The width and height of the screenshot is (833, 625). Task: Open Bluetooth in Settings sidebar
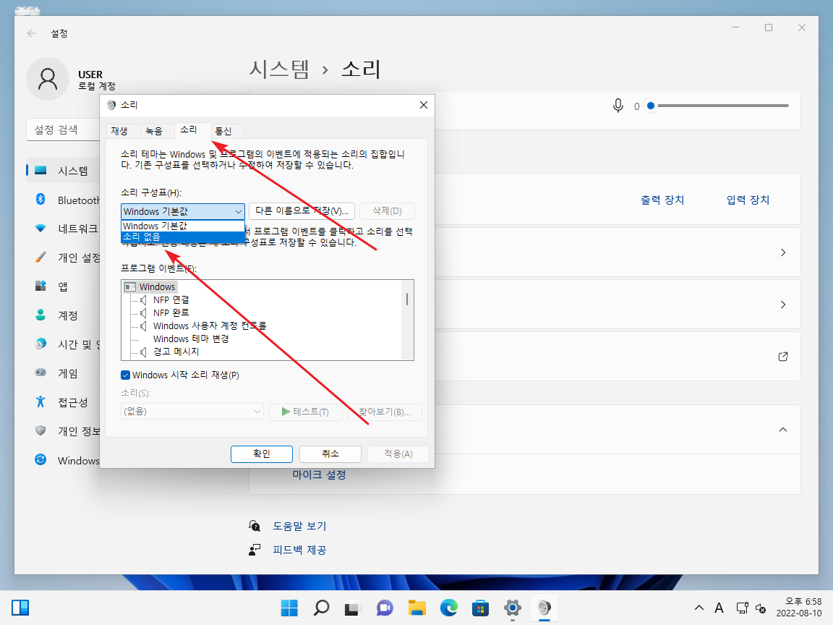(64, 200)
